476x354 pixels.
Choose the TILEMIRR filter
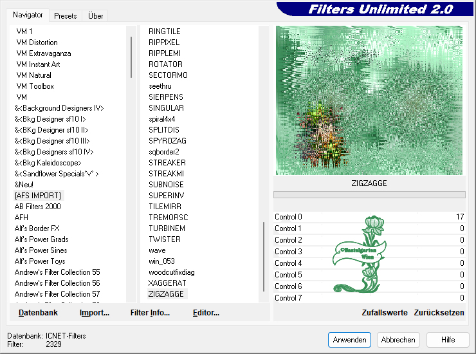point(165,207)
